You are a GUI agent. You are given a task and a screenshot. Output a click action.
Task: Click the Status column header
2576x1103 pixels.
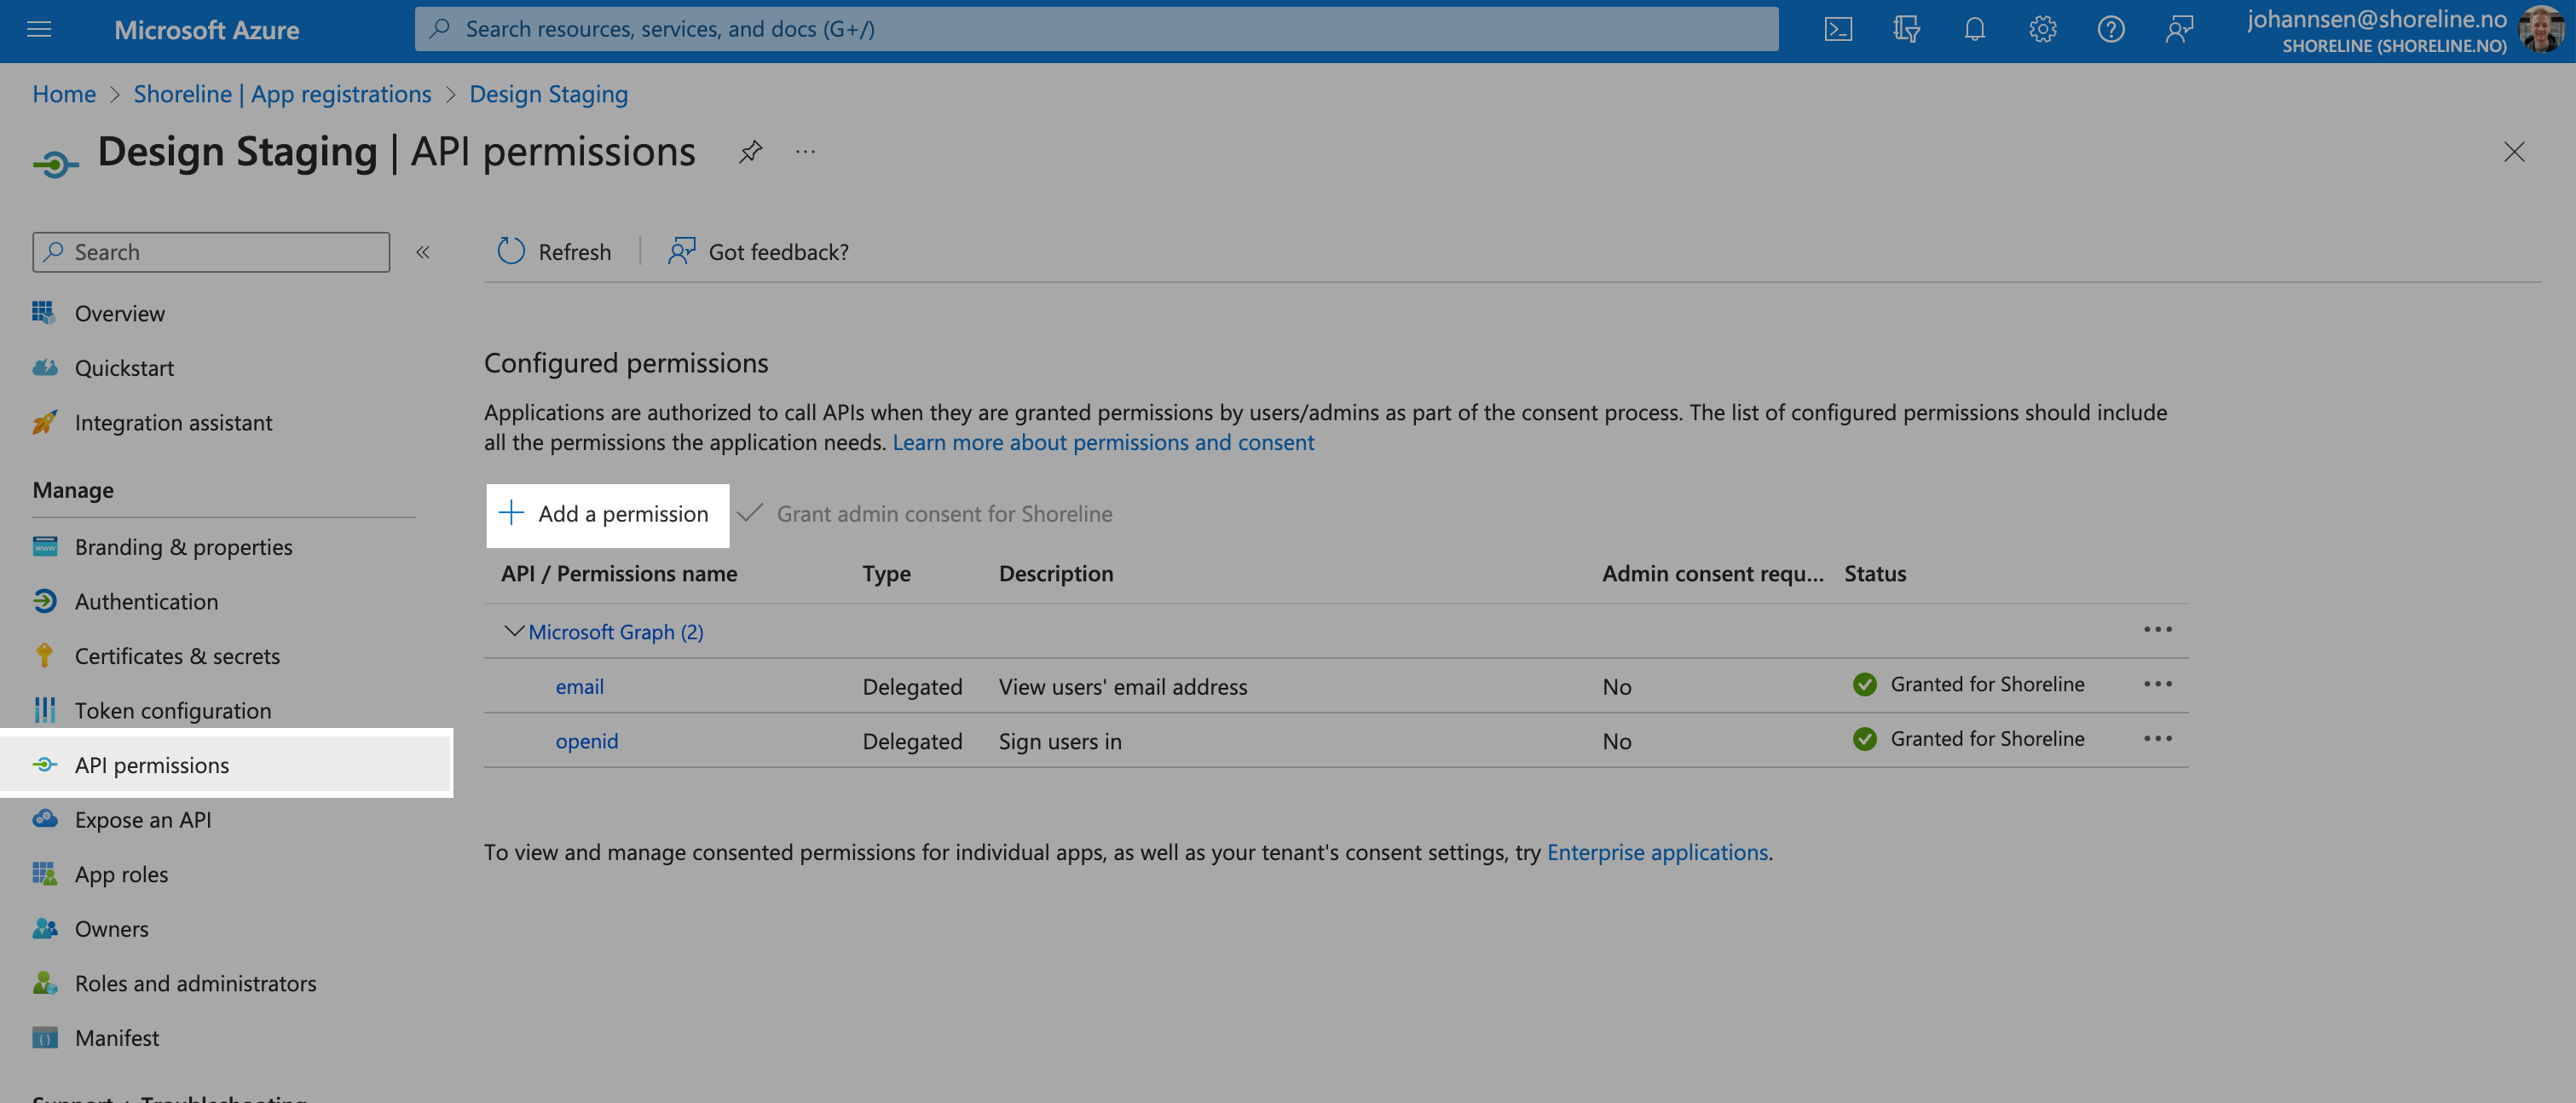click(1875, 573)
